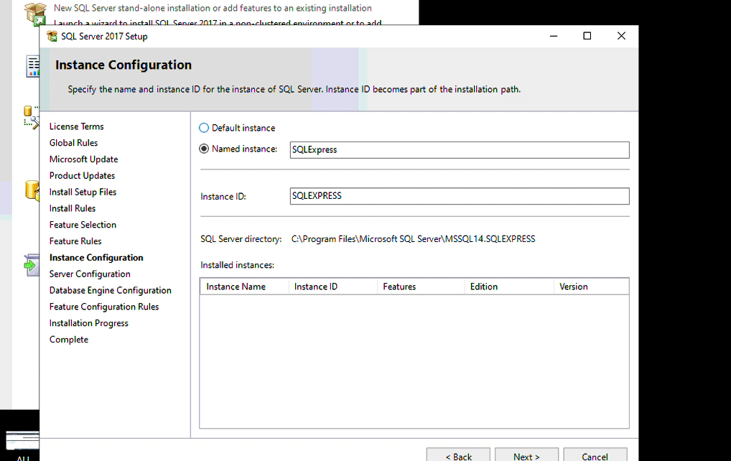Click the New SQL Server stand-alone installation link
This screenshot has width=731, height=461.
point(213,8)
